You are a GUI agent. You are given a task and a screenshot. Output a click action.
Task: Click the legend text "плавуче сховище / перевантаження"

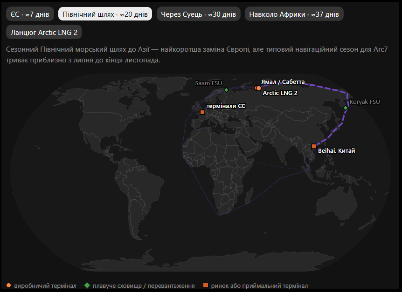(x=144, y=285)
